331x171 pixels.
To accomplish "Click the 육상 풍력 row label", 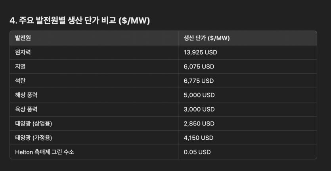I will 26,109.
